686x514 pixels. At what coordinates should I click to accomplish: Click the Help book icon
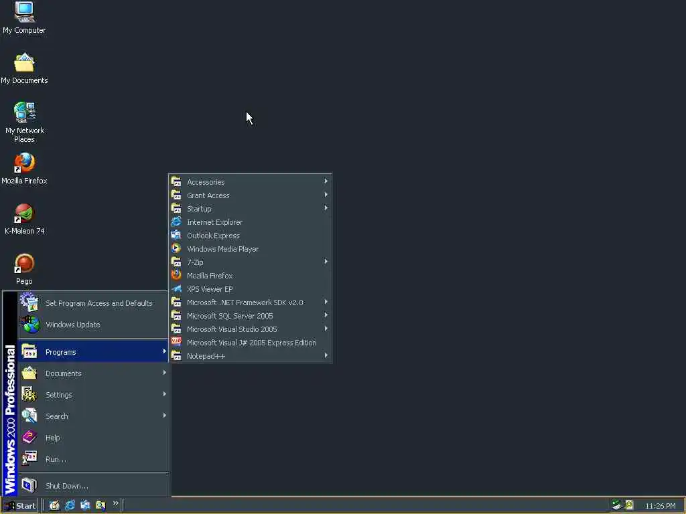29,437
